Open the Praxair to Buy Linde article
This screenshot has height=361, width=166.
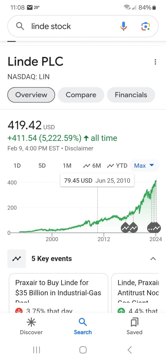[59, 293]
